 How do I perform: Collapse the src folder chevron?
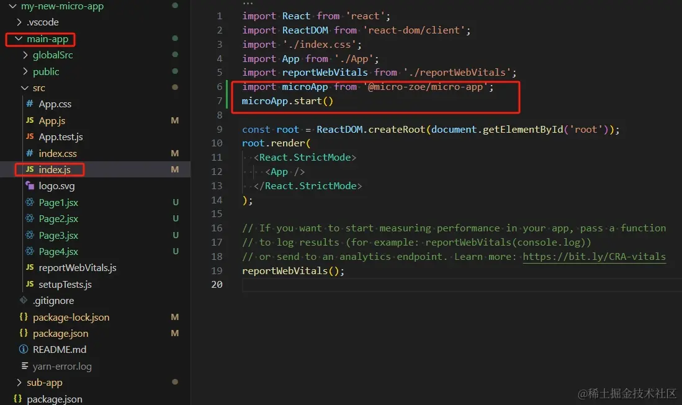(25, 88)
